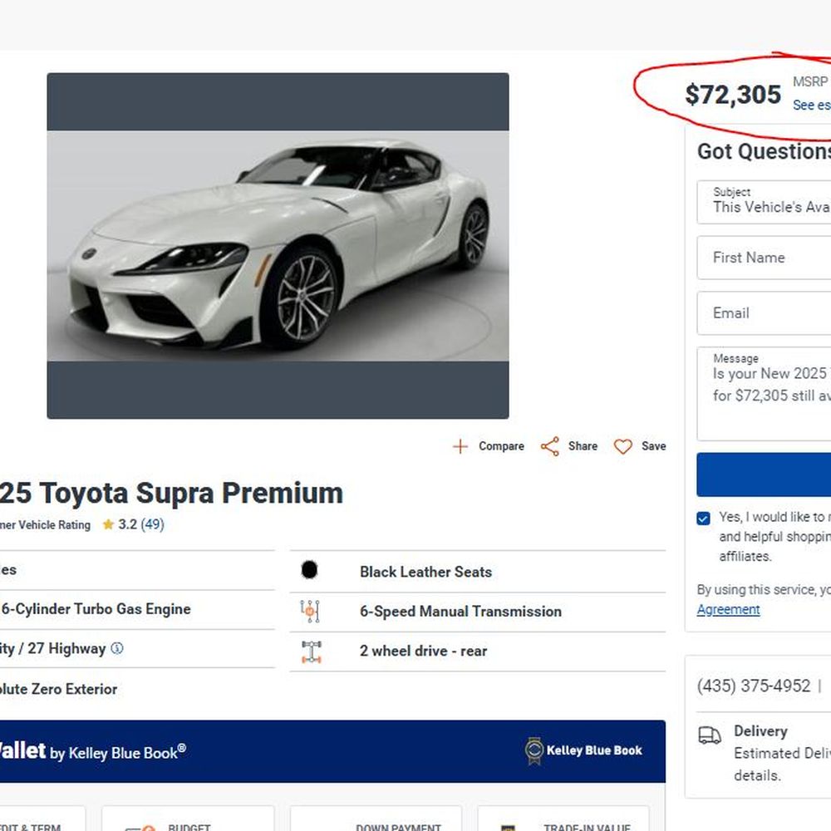This screenshot has width=831, height=831.
Task: Click the BUDGET card label
Action: pos(189,827)
